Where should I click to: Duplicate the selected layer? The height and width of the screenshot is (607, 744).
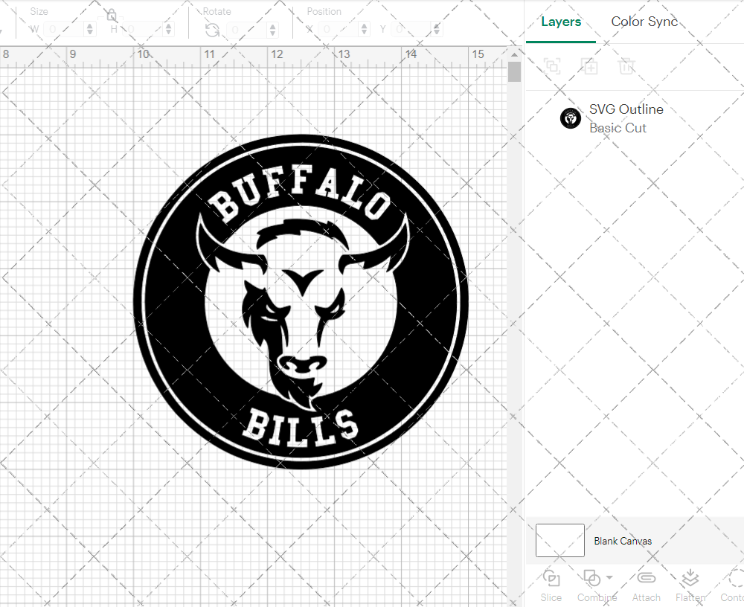point(590,66)
